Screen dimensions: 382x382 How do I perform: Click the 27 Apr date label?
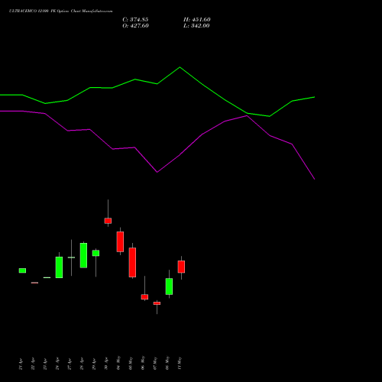tap(70, 364)
